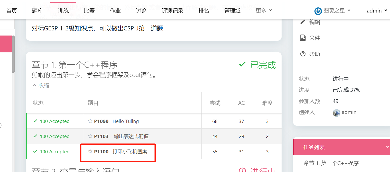Click the pencil edit icon beside 编辑
Image resolution: width=390 pixels, height=172 pixels.
[303, 22]
